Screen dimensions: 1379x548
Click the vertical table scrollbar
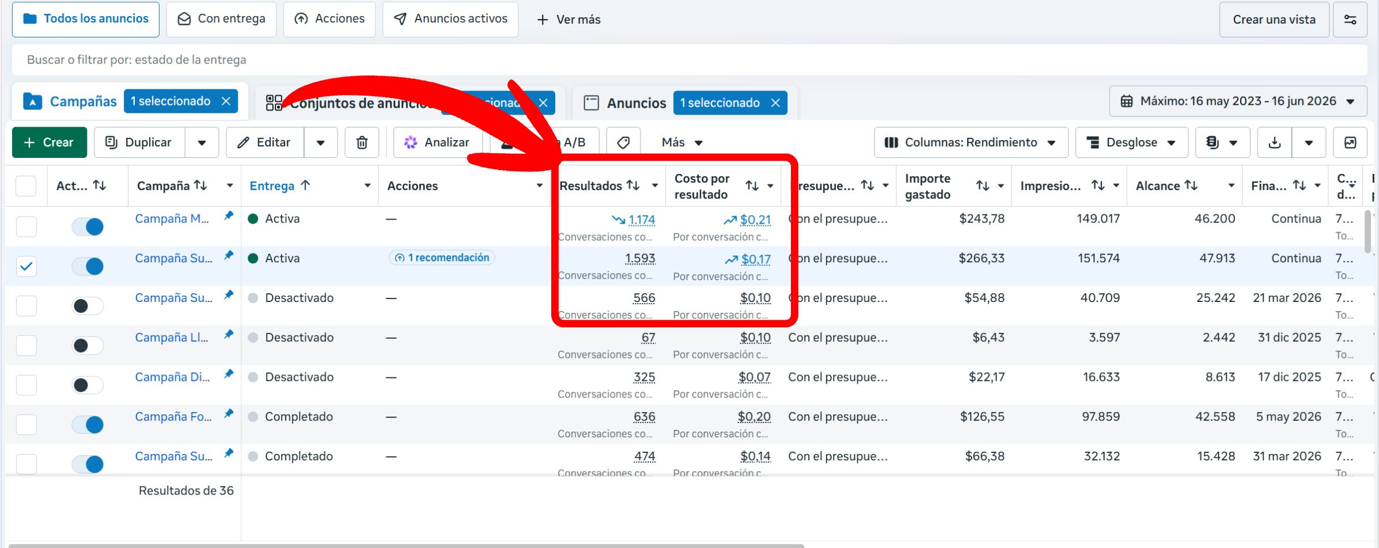(x=1369, y=232)
